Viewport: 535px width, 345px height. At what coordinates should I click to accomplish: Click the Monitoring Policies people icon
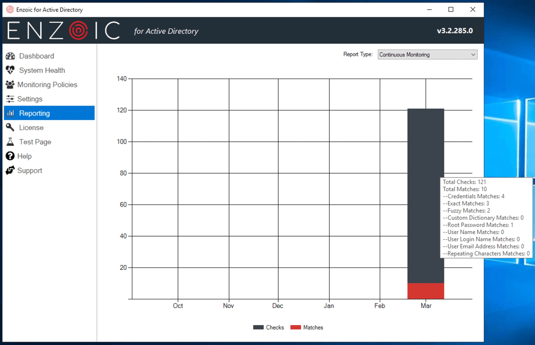point(10,84)
